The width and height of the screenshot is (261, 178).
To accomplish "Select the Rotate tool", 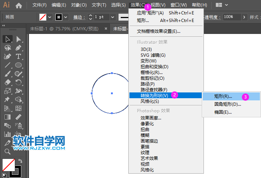I will (x=18, y=82).
